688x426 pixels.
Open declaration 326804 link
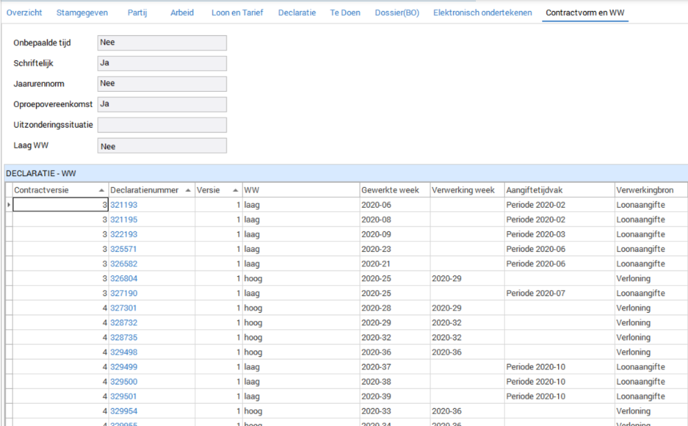(x=124, y=278)
